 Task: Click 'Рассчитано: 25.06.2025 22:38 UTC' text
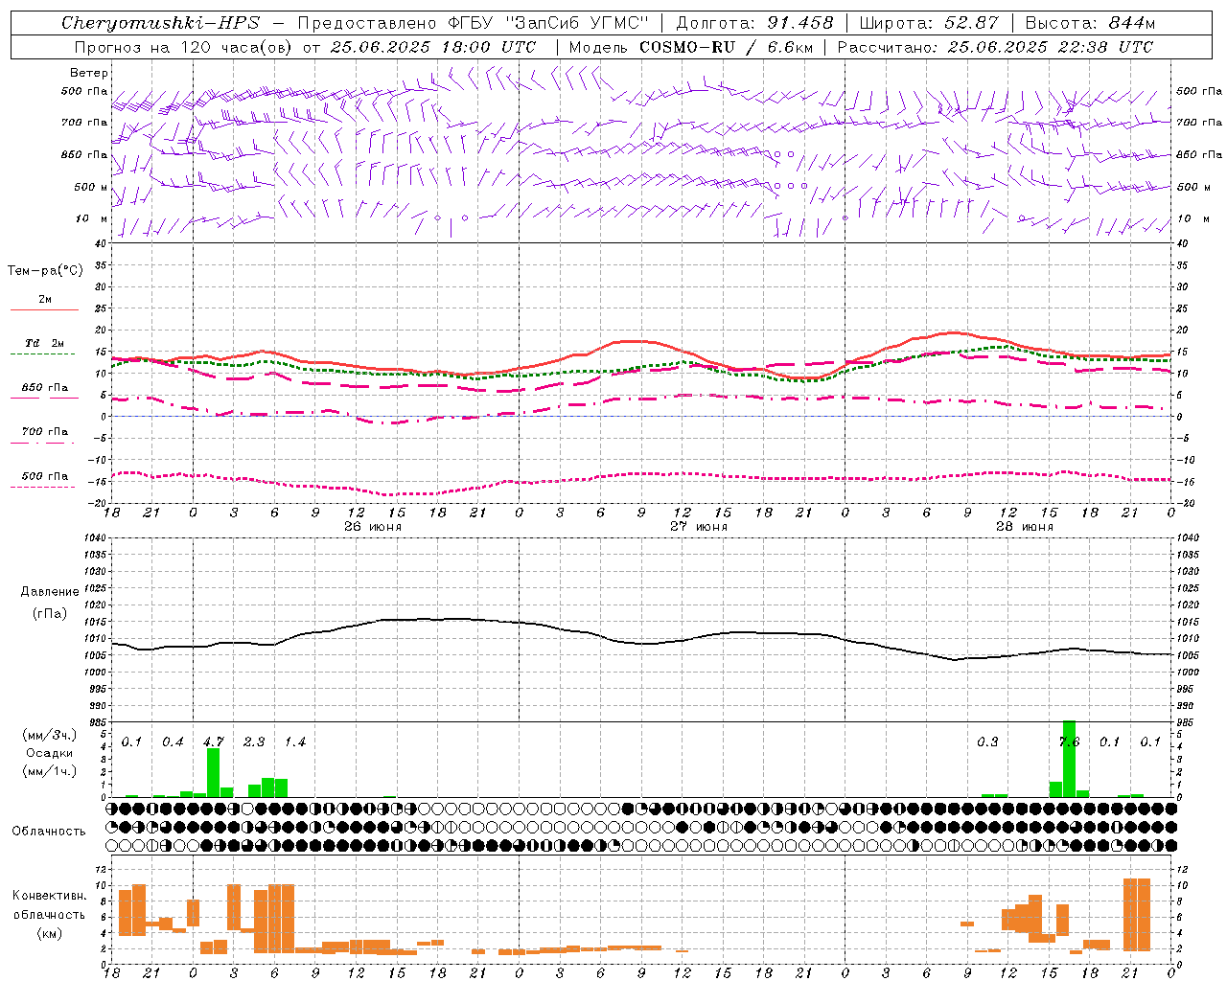click(x=995, y=47)
